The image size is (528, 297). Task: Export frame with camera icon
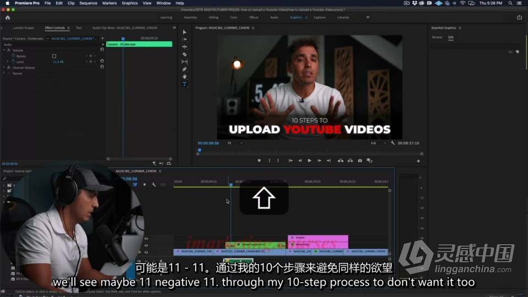tap(360, 161)
